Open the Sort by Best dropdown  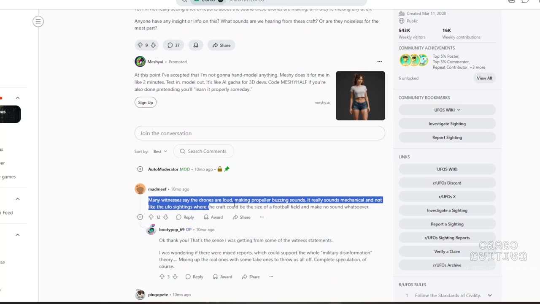[160, 151]
